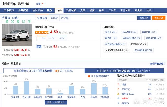Click the 自动 transmission badge
The height and width of the screenshot is (107, 167).
point(39,47)
